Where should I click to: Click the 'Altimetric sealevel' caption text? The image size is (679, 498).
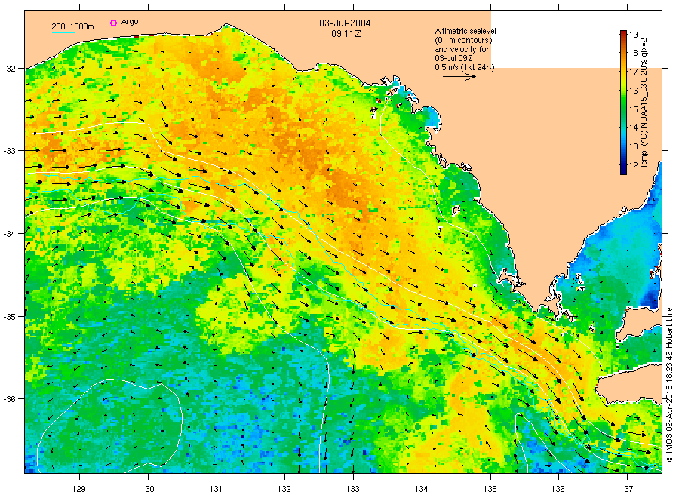point(465,31)
